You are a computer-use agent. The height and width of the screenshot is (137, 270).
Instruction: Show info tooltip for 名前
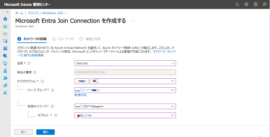[29, 63]
